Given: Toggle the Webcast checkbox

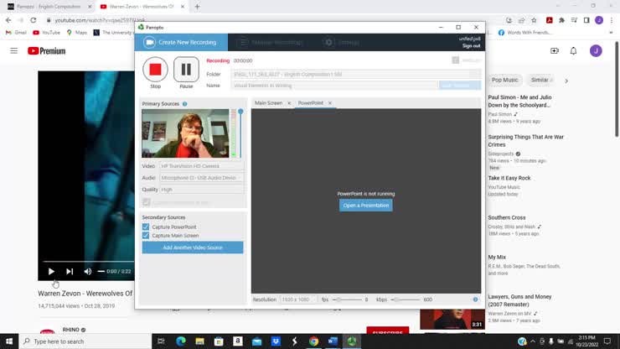Looking at the screenshot, I should click(456, 60).
